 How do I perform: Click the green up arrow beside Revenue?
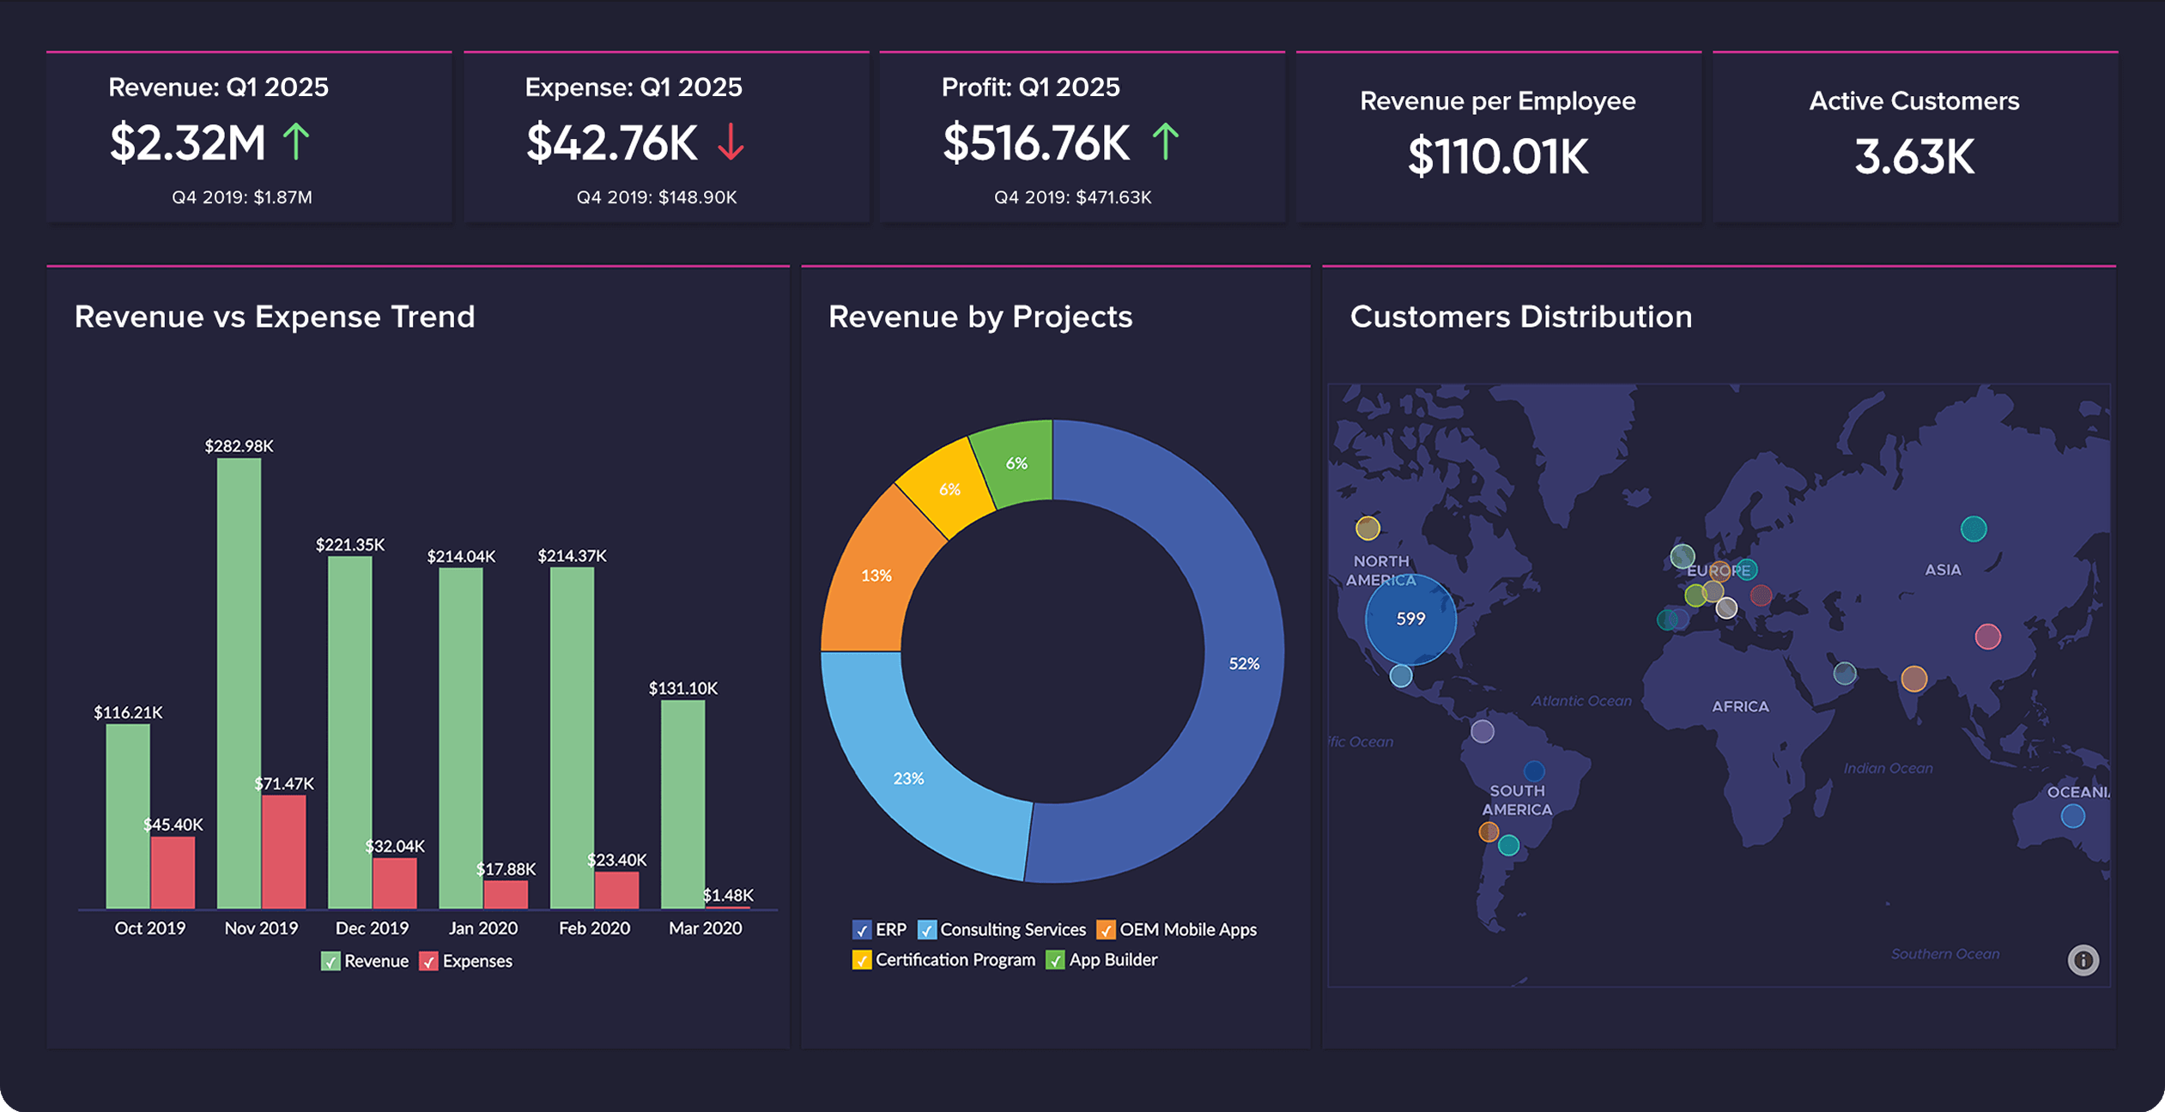(296, 142)
